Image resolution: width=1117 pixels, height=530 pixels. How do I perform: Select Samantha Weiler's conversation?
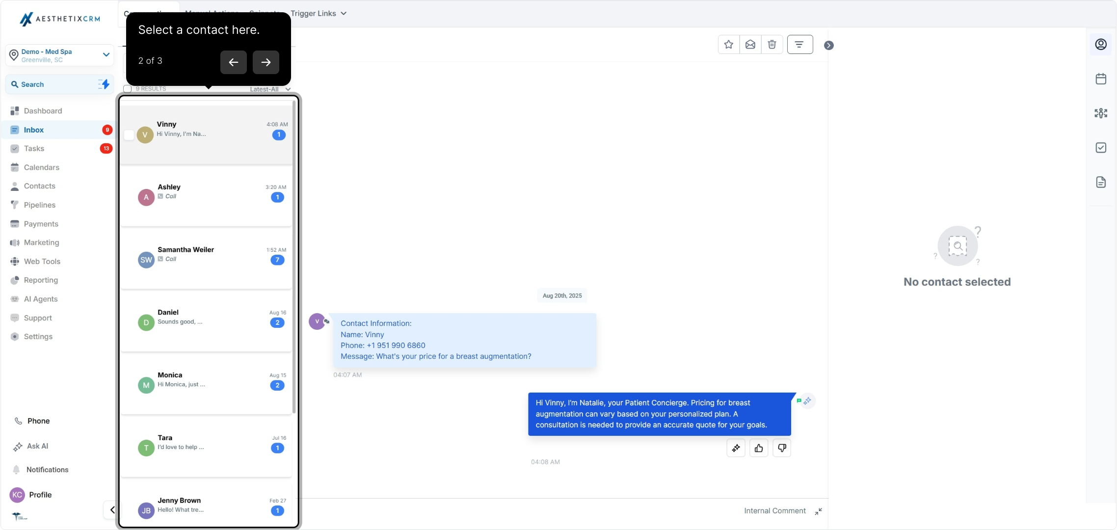206,259
